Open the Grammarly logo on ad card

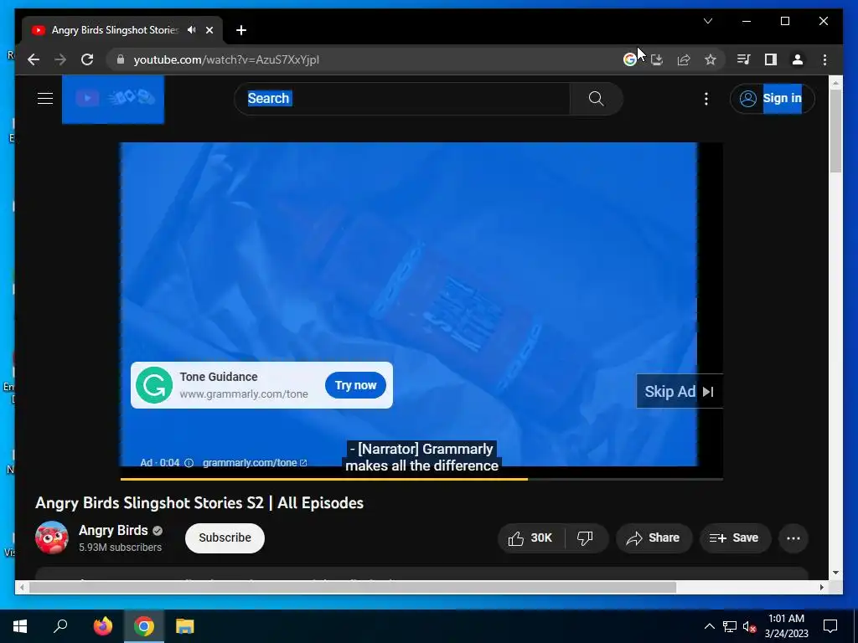pyautogui.click(x=154, y=385)
